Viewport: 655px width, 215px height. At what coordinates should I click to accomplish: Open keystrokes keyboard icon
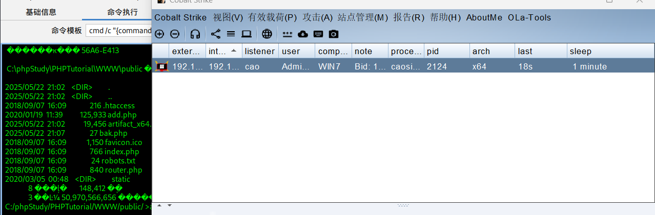pyautogui.click(x=318, y=34)
